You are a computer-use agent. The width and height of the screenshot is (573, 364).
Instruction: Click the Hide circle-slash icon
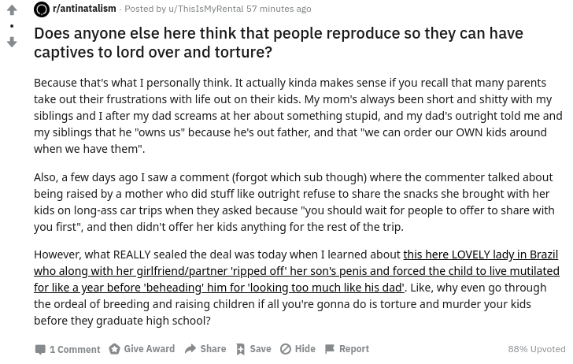tap(286, 349)
